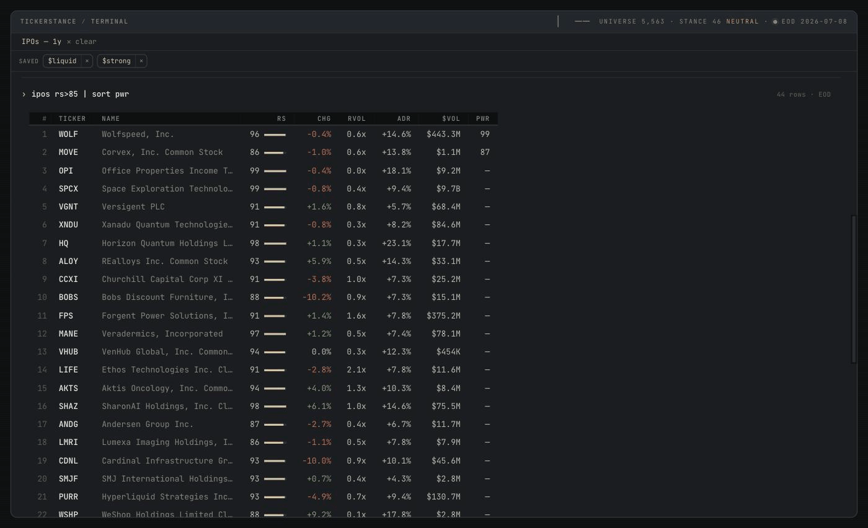The image size is (868, 528).
Task: Select the HQ ticker
Action: coord(63,243)
